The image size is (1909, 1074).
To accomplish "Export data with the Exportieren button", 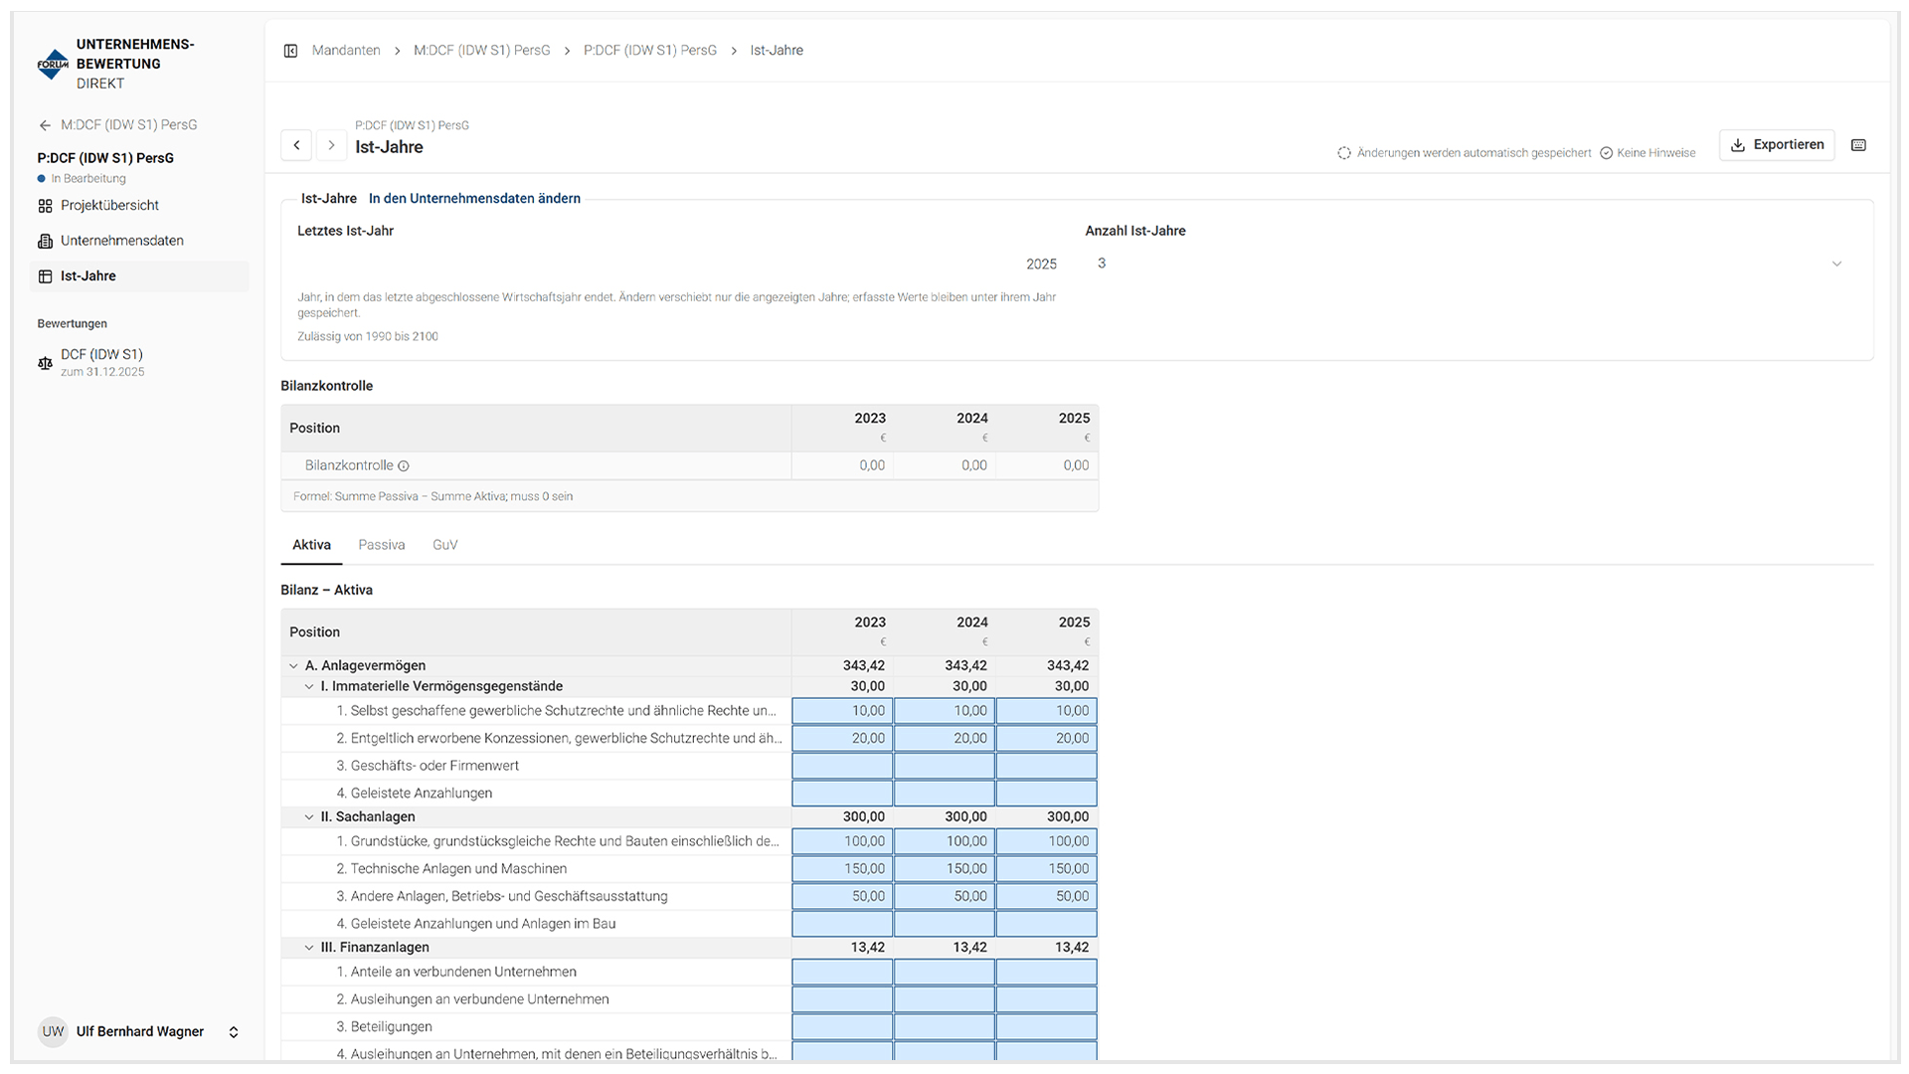I will click(1777, 145).
